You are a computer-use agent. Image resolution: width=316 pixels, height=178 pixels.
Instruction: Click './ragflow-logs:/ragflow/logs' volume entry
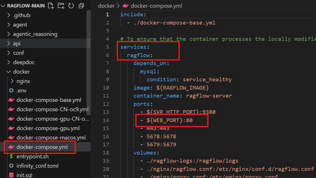pos(193,161)
